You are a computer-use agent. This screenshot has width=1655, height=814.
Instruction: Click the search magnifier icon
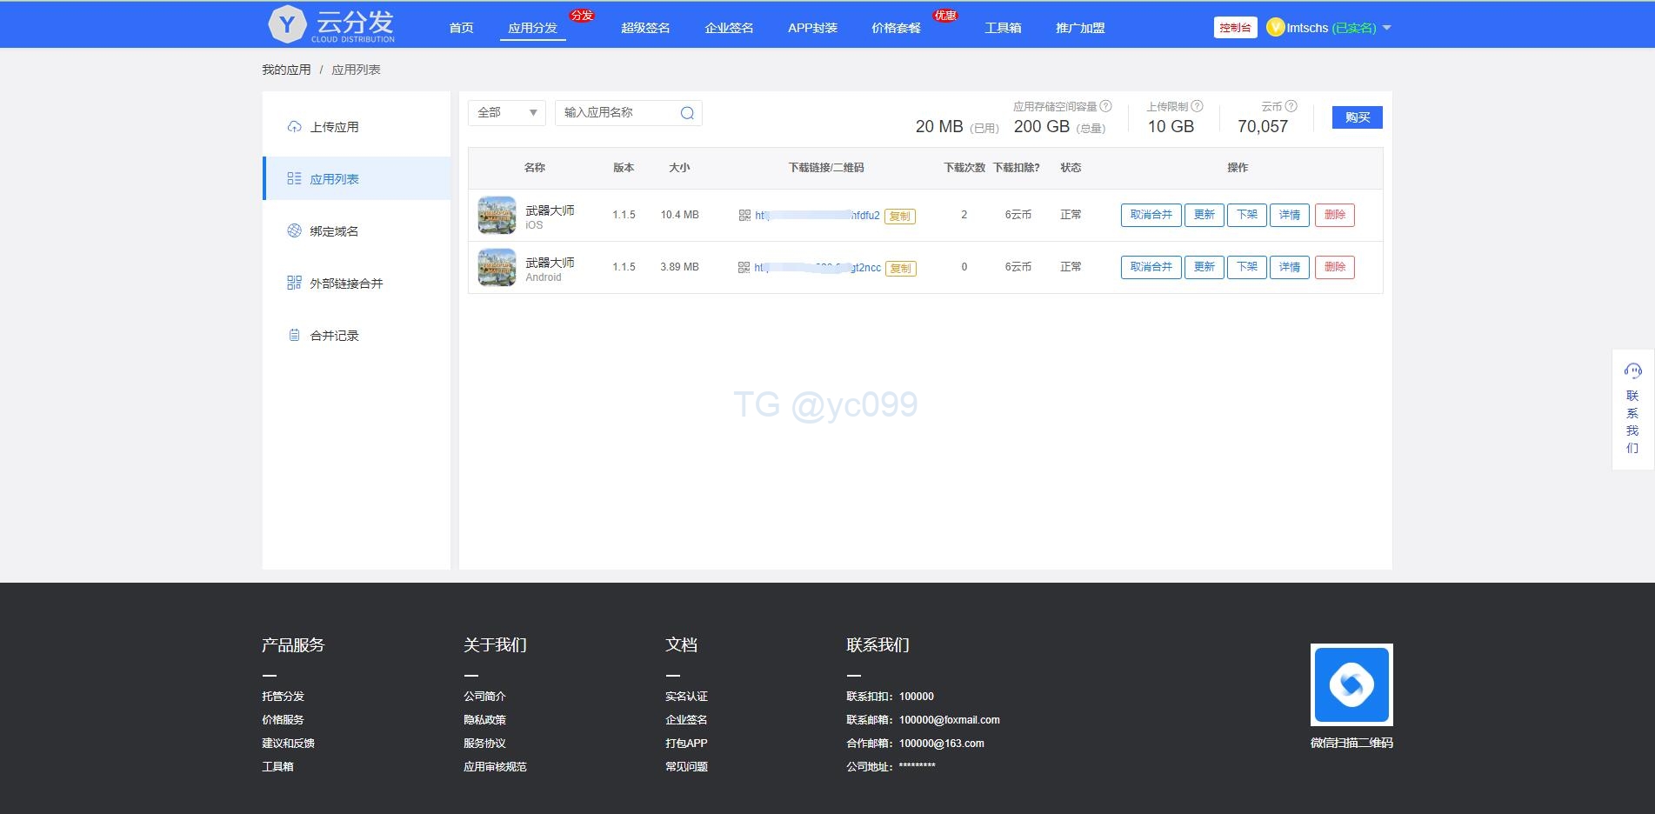(x=687, y=112)
